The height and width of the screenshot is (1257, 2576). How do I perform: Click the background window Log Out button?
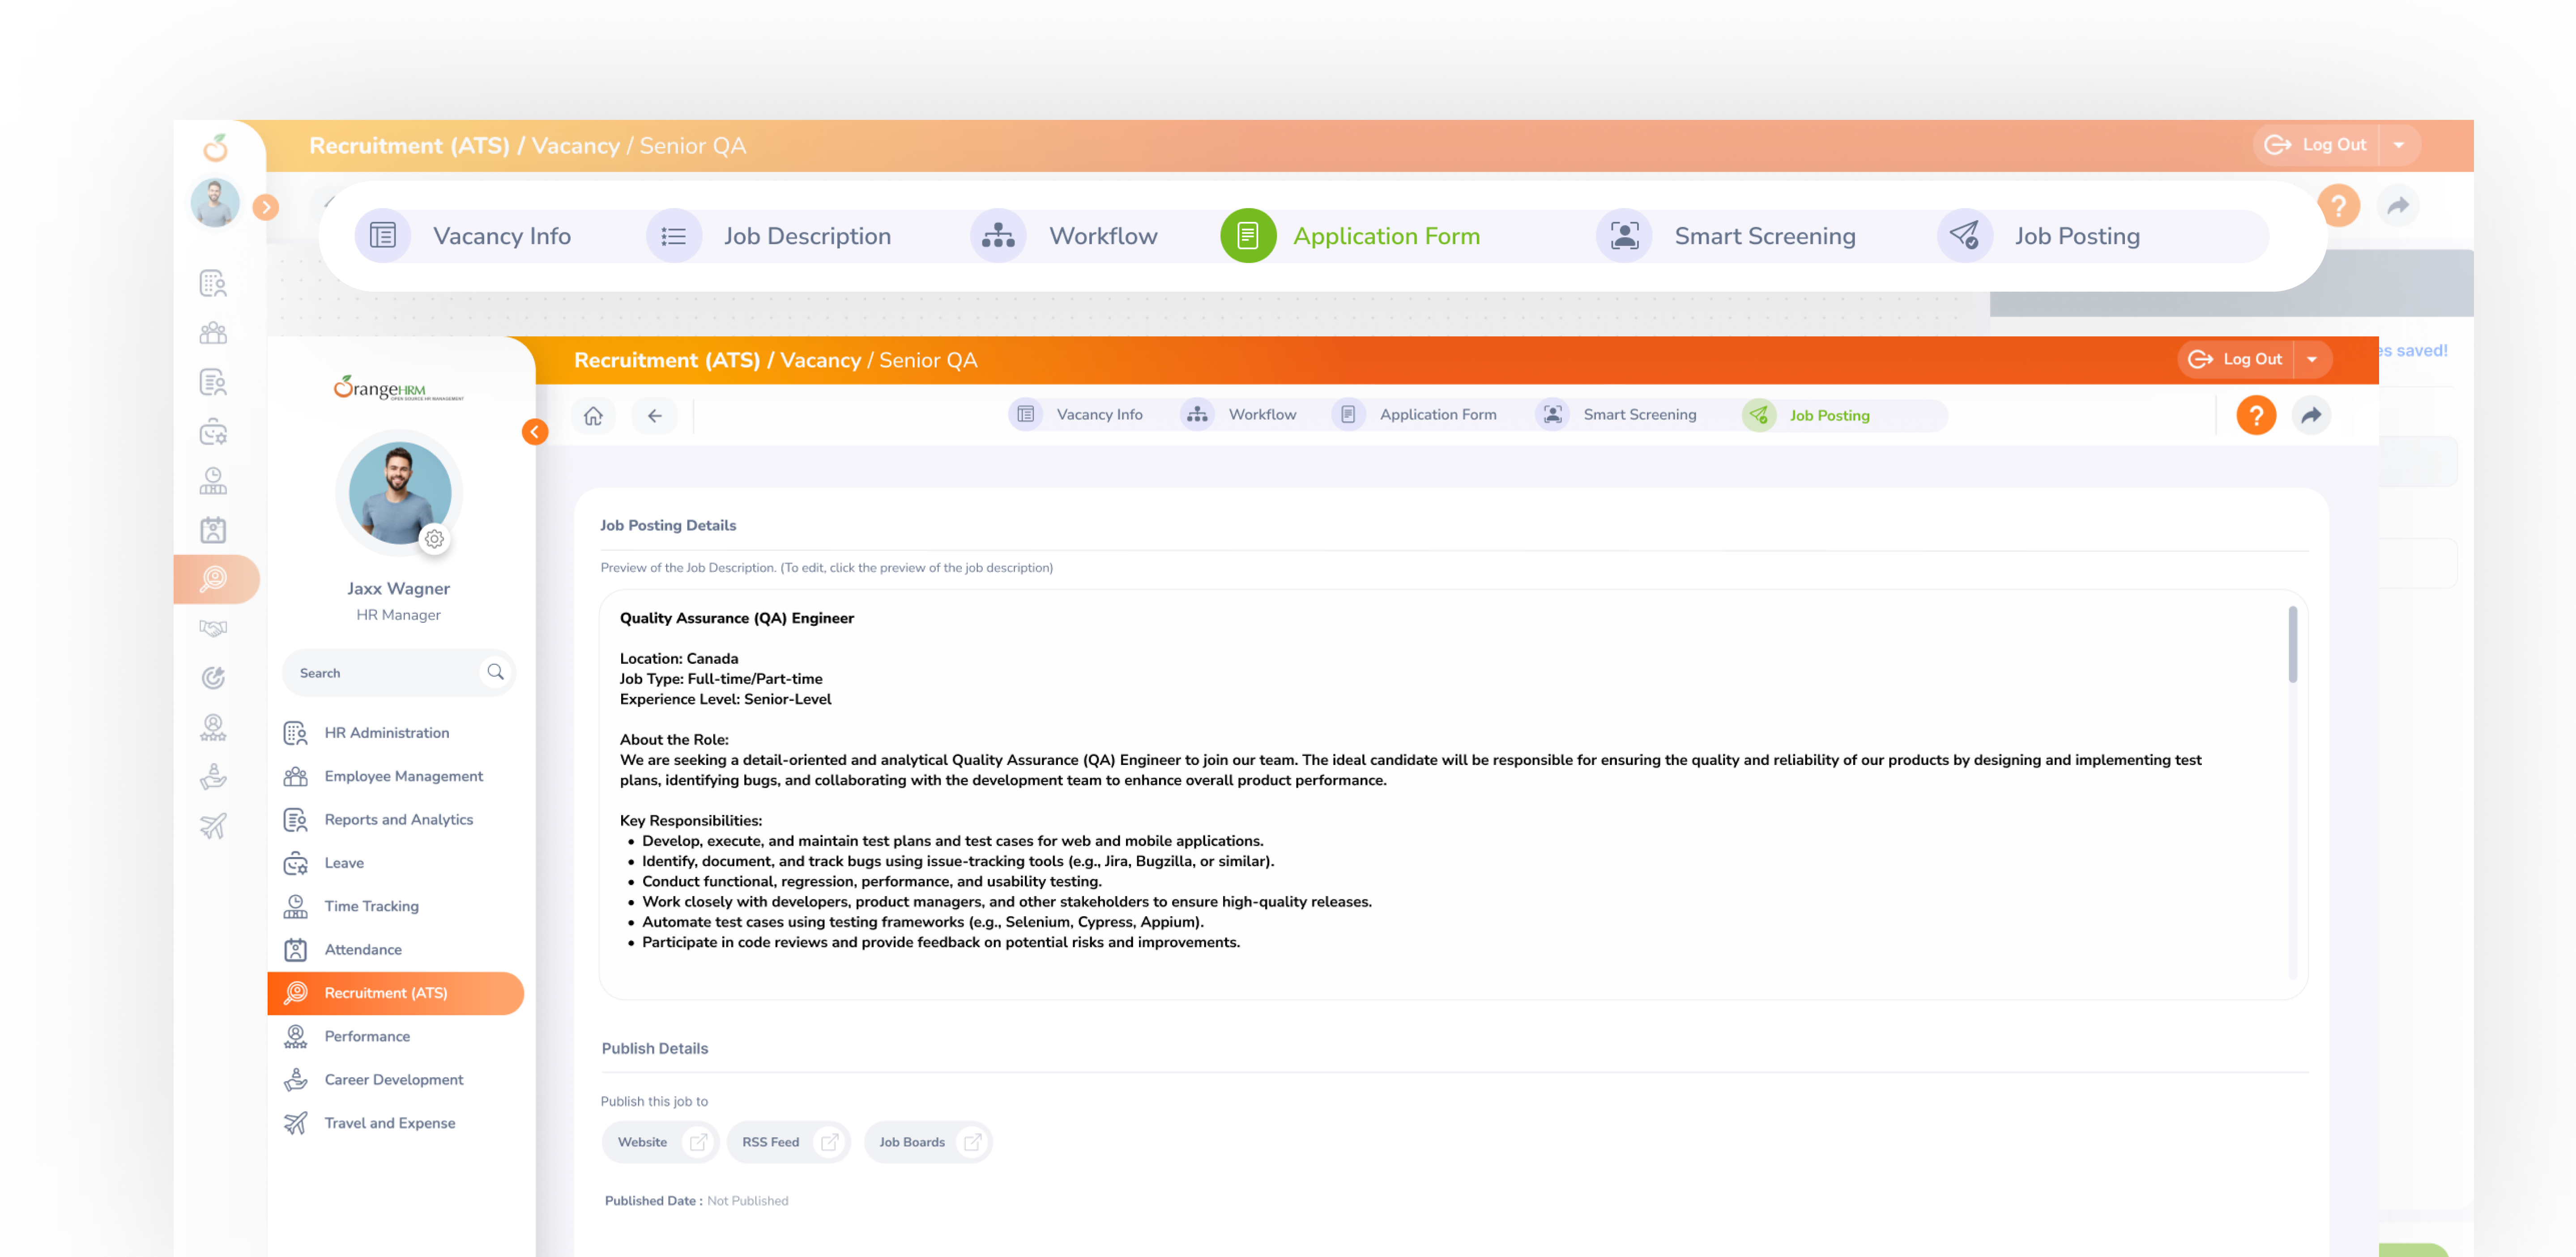2315,145
